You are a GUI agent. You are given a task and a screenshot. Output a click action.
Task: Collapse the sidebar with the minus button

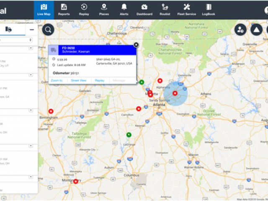click(x=31, y=29)
